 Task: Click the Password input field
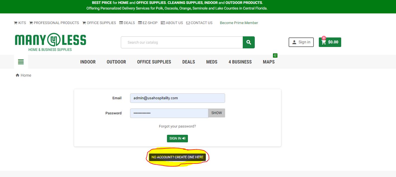[169, 113]
